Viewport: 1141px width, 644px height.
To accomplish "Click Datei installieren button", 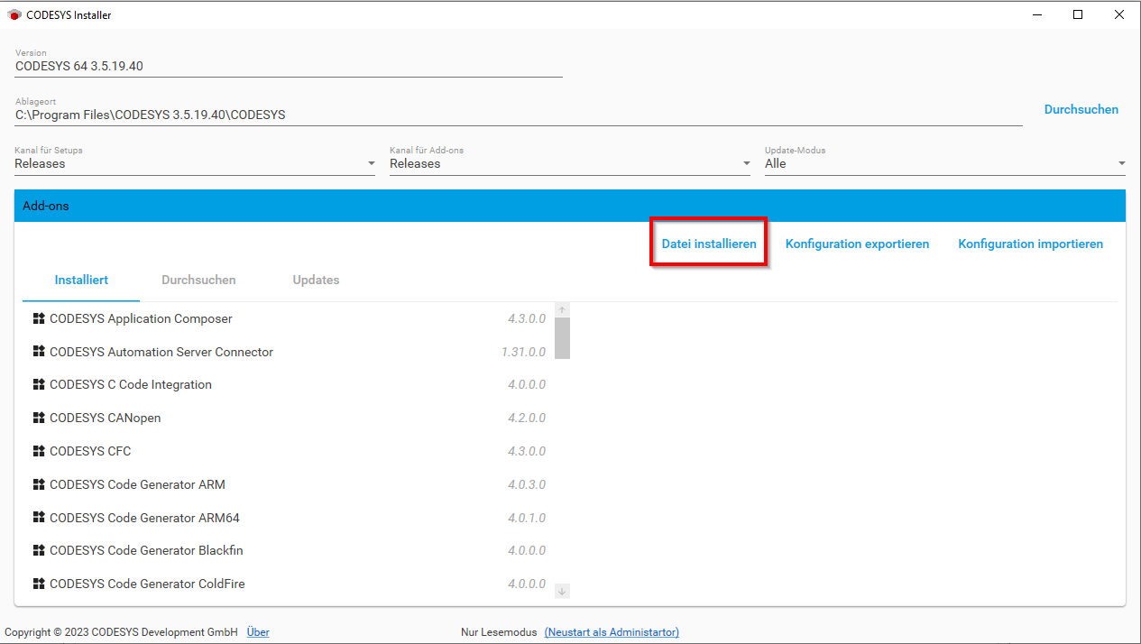I will [709, 244].
